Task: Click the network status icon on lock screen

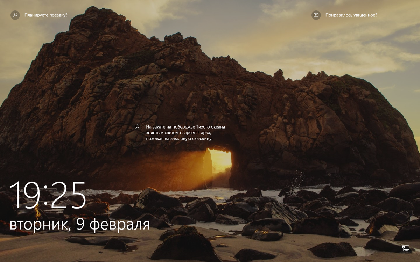Action: coord(406,248)
